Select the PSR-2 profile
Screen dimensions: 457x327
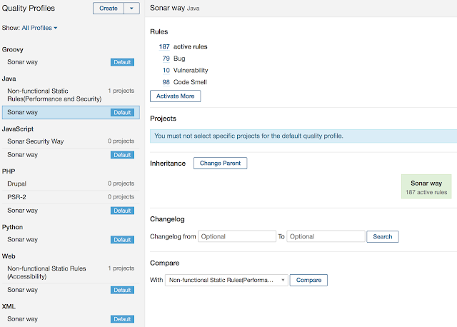71,197
